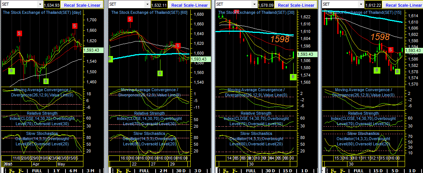Screen dimensions: 423x173
Task: Click the orange 1598 annotation on 15-minute chart
Action: click(380, 37)
